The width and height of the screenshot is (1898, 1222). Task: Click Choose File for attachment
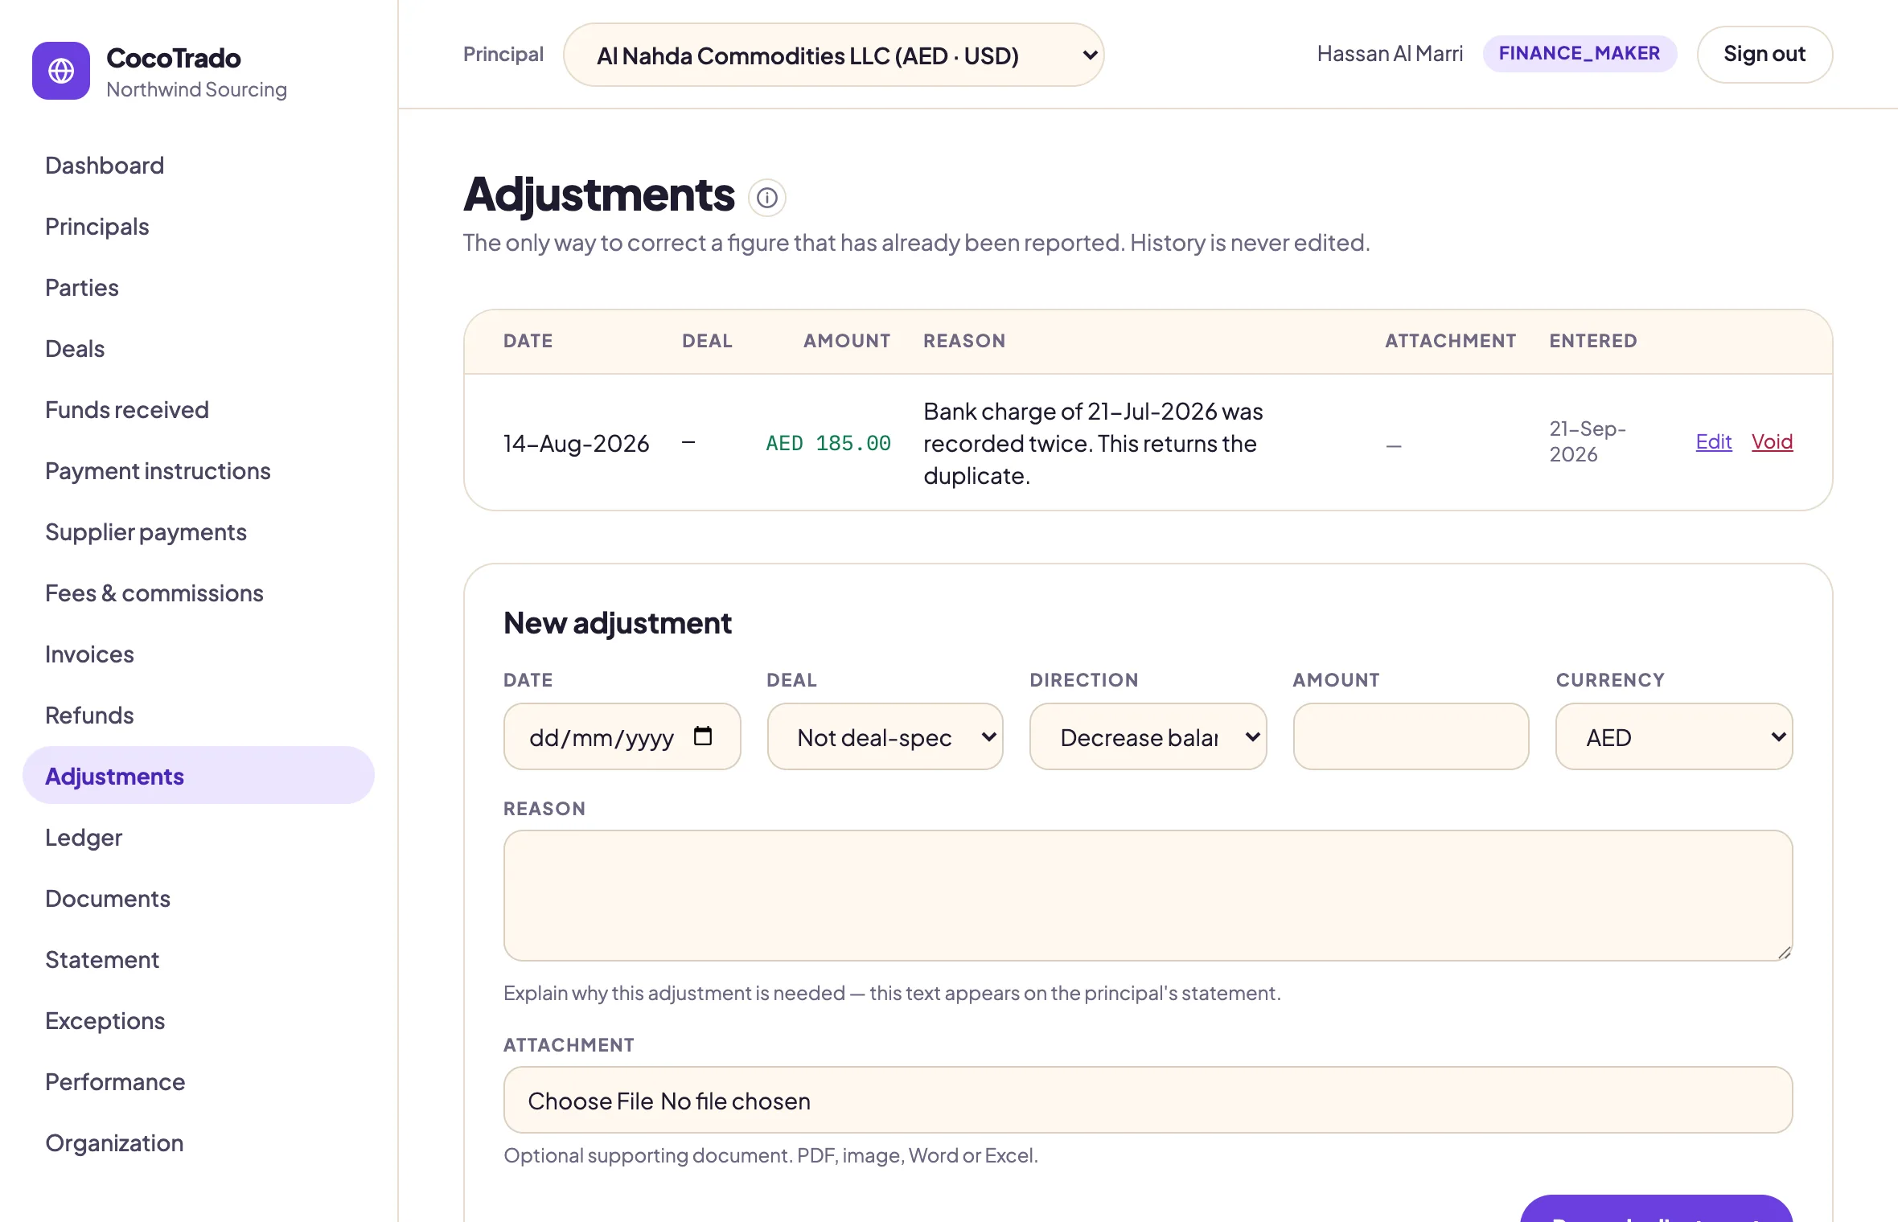(x=590, y=1101)
